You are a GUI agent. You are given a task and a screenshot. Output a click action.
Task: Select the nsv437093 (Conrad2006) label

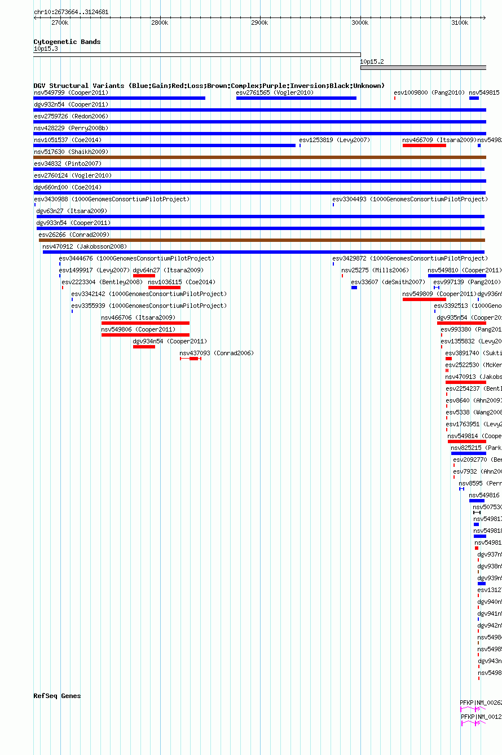[217, 353]
